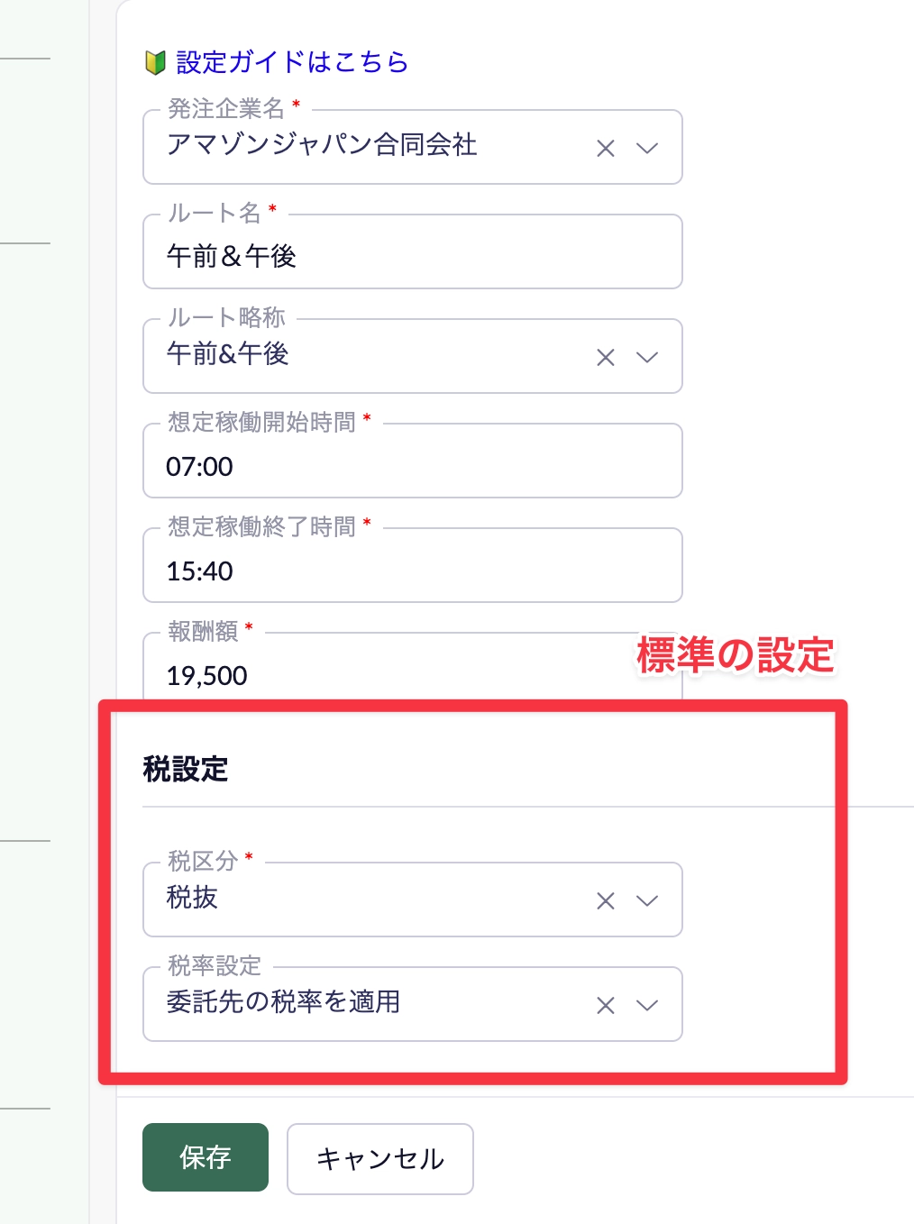Clear the ルート略称 value
The height and width of the screenshot is (1224, 914).
point(606,358)
